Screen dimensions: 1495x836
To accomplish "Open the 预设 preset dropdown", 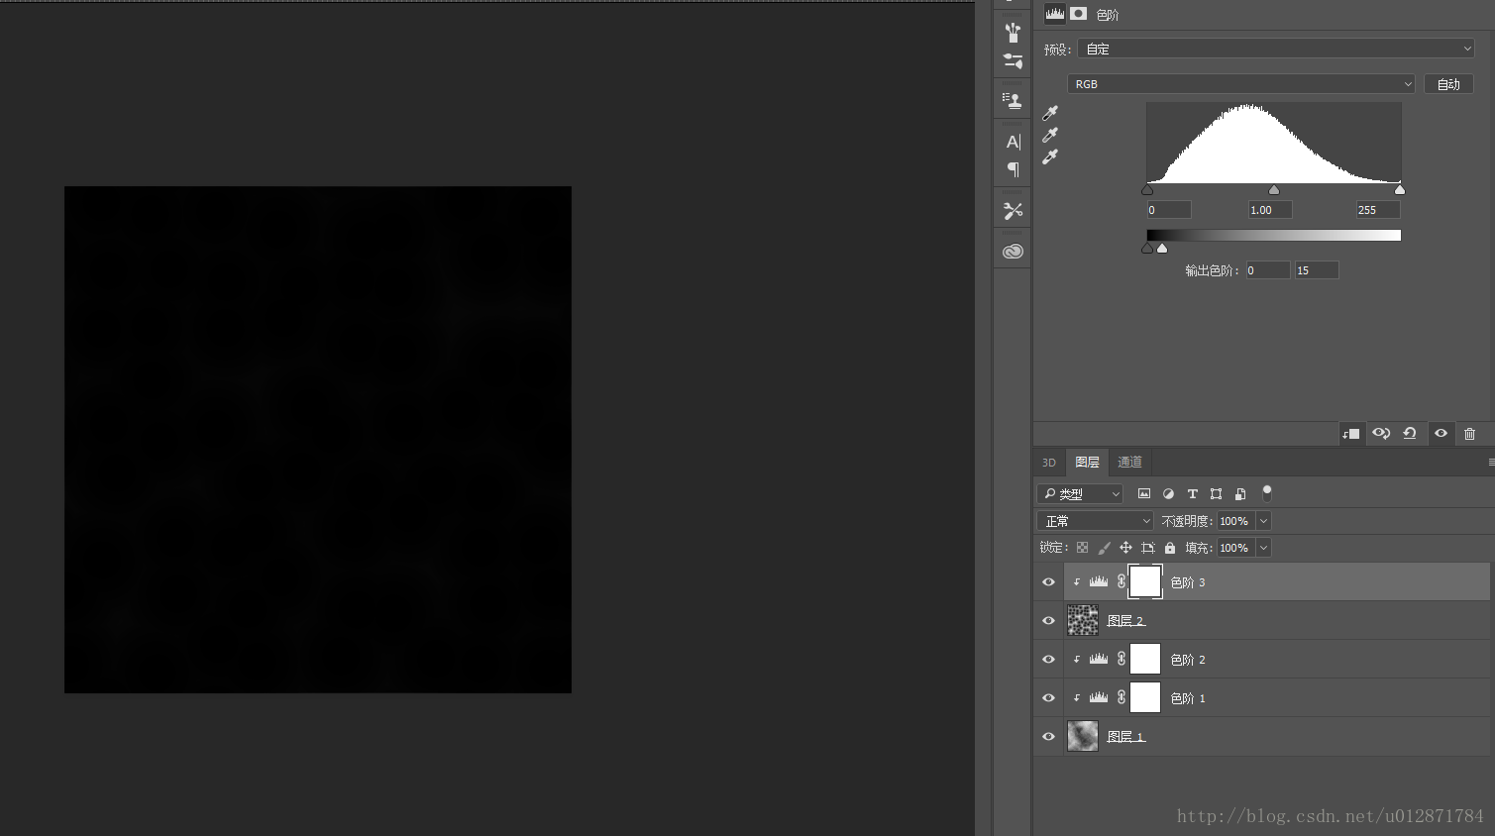I will click(1276, 49).
